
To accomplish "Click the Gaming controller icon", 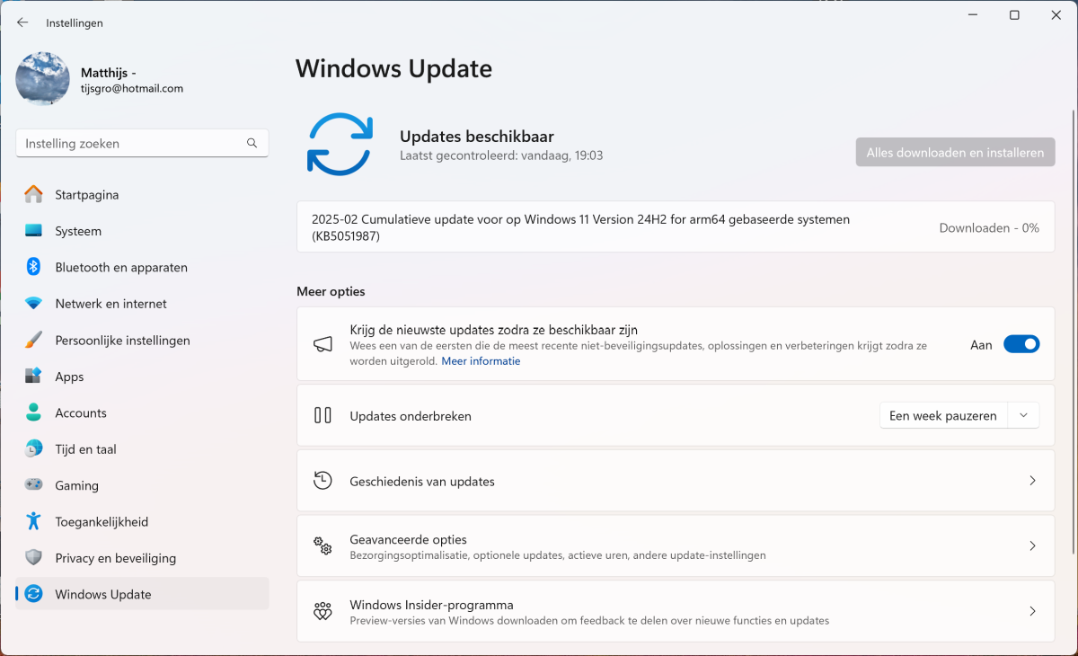I will [33, 485].
